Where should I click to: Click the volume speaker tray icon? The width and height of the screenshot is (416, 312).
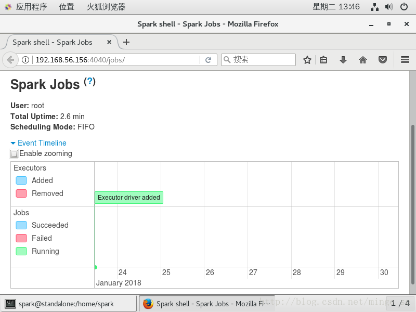[389, 7]
